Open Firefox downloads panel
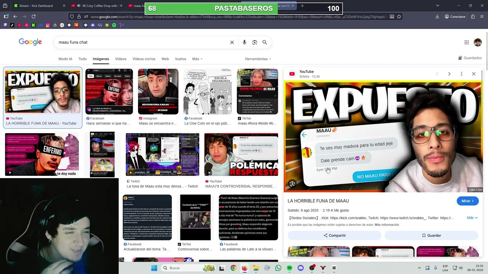488x274 pixels. (x=437, y=17)
